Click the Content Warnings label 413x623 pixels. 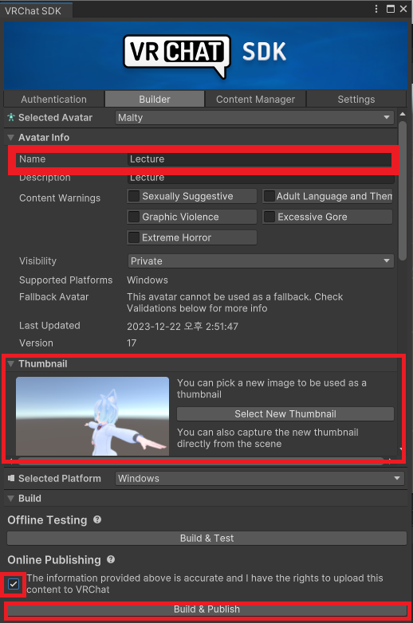pyautogui.click(x=60, y=198)
